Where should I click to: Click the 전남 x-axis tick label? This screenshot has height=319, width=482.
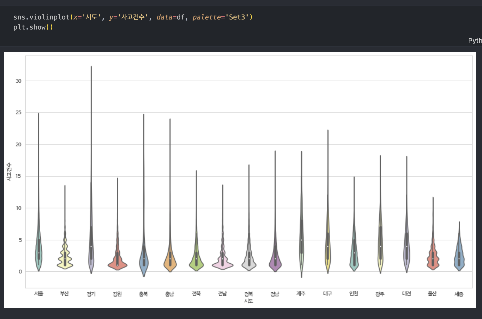(x=222, y=293)
